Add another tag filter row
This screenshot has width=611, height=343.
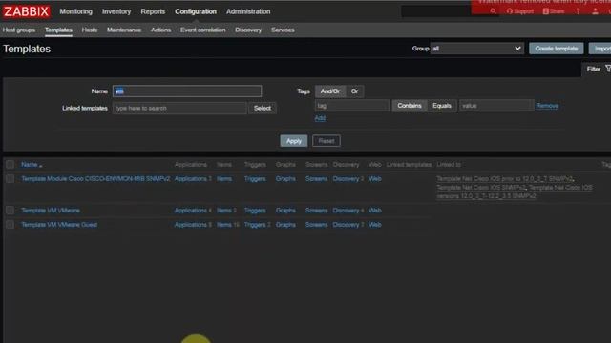click(x=320, y=118)
